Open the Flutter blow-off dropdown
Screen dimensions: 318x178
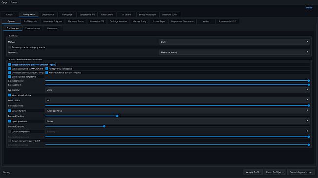177,121
